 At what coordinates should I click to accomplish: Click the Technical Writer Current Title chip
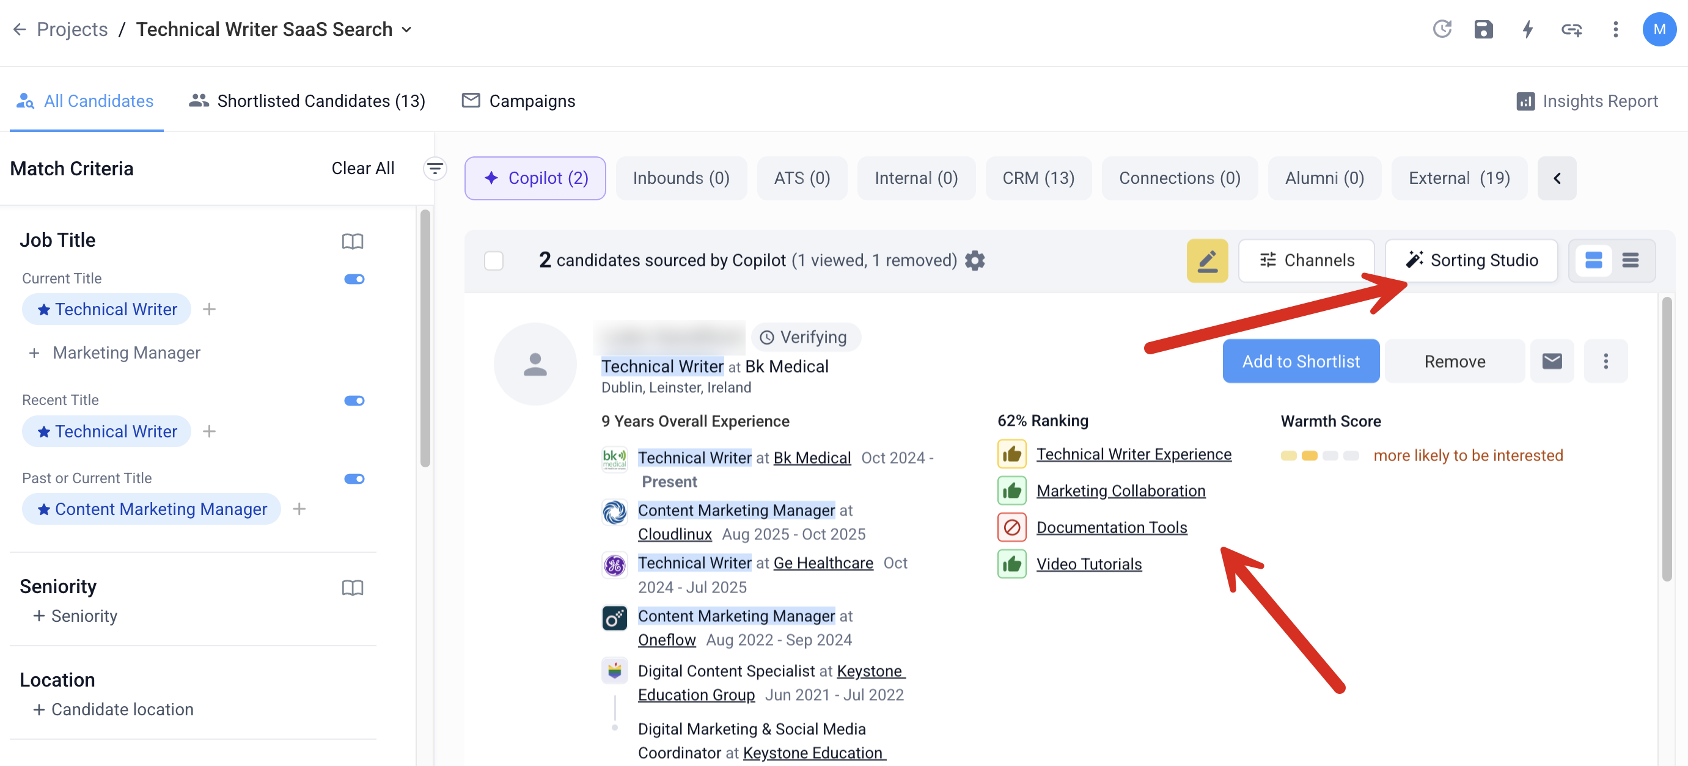click(107, 309)
